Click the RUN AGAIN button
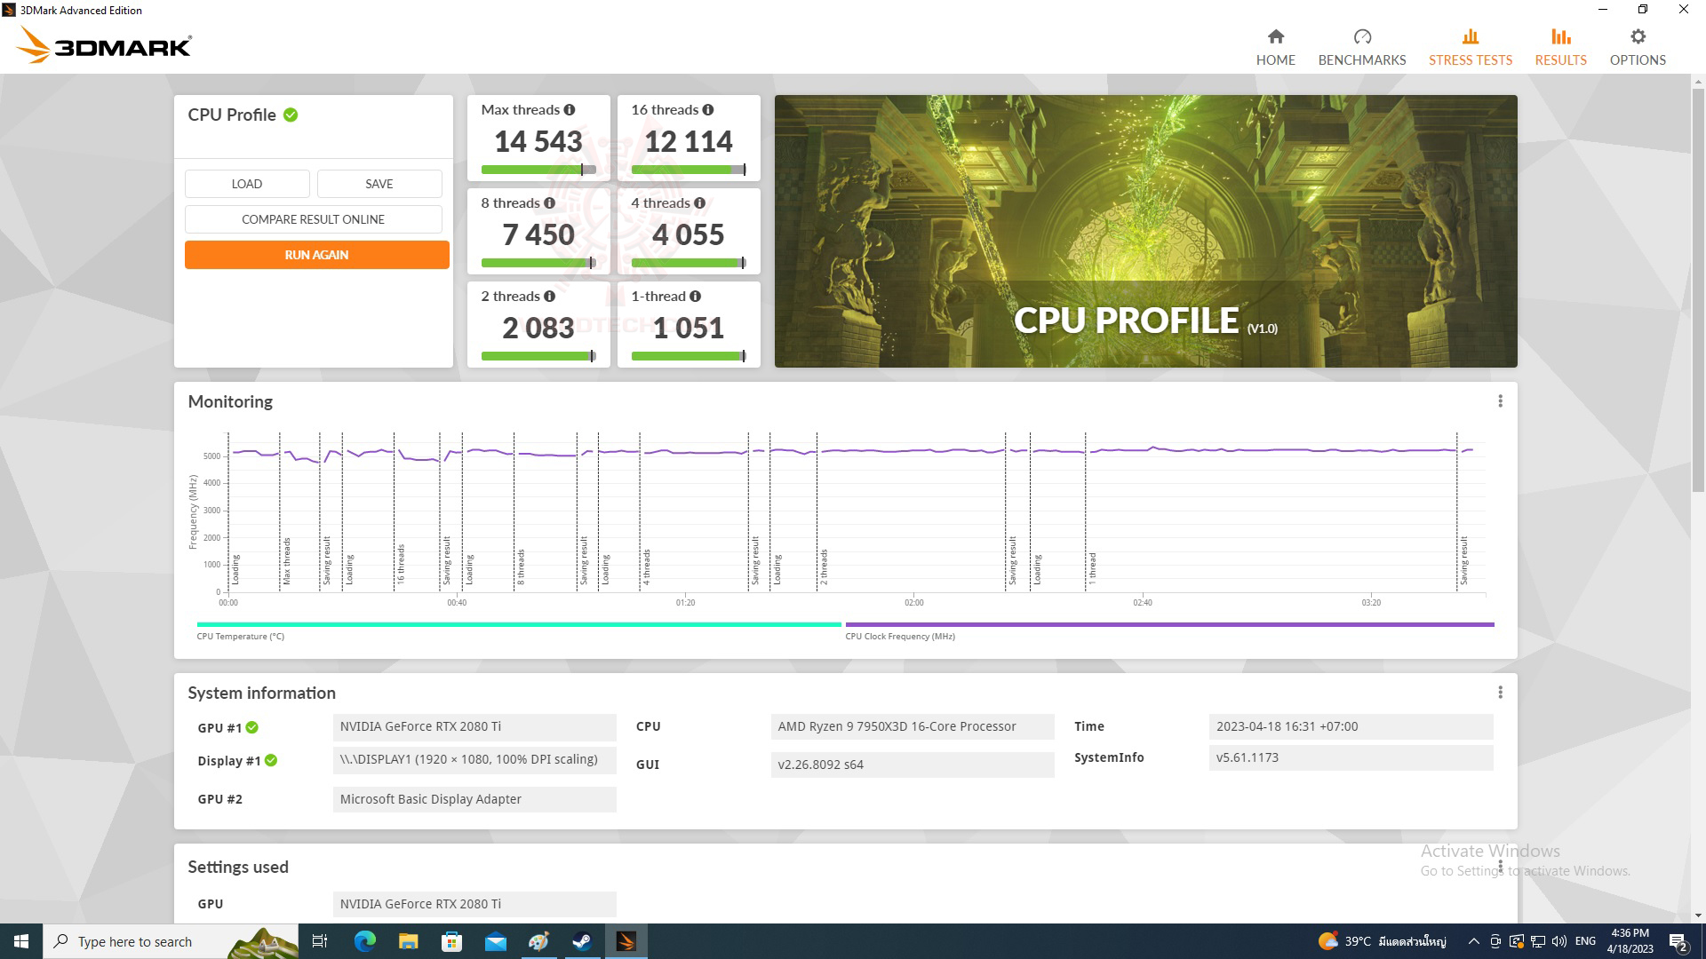Screen dimensions: 1706x959 tap(316, 254)
